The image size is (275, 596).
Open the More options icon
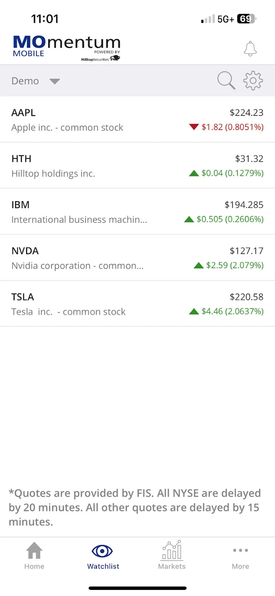tap(241, 550)
